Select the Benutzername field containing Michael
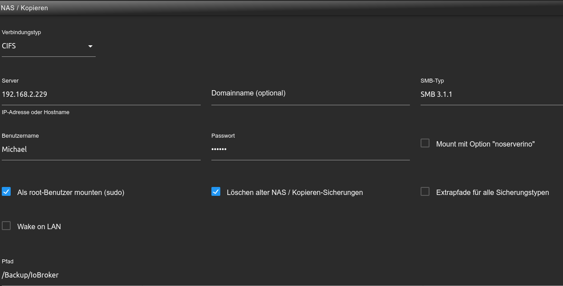The height and width of the screenshot is (286, 563). coord(101,149)
